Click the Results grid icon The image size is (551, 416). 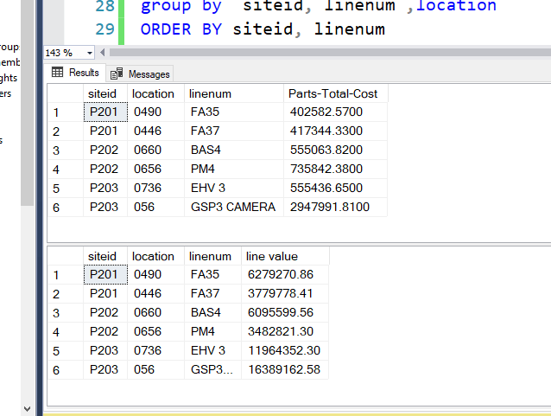click(x=58, y=74)
